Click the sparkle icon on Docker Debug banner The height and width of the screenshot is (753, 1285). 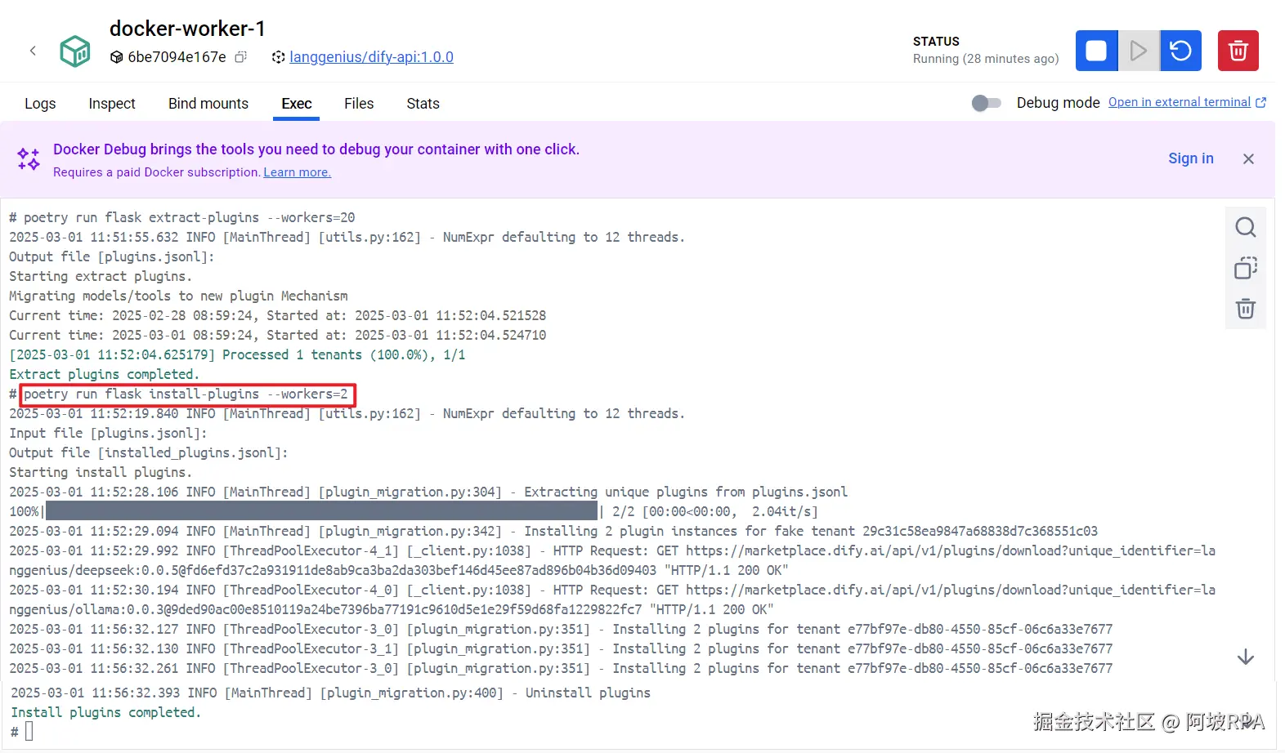click(x=29, y=159)
